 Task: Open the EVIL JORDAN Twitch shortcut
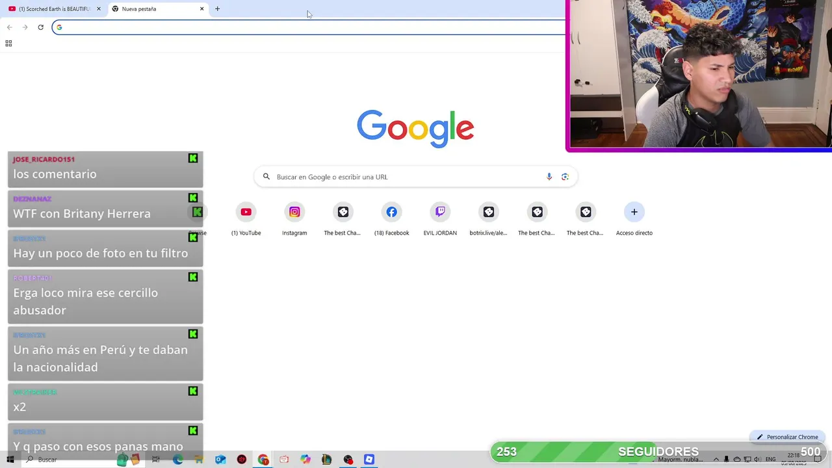[440, 220]
